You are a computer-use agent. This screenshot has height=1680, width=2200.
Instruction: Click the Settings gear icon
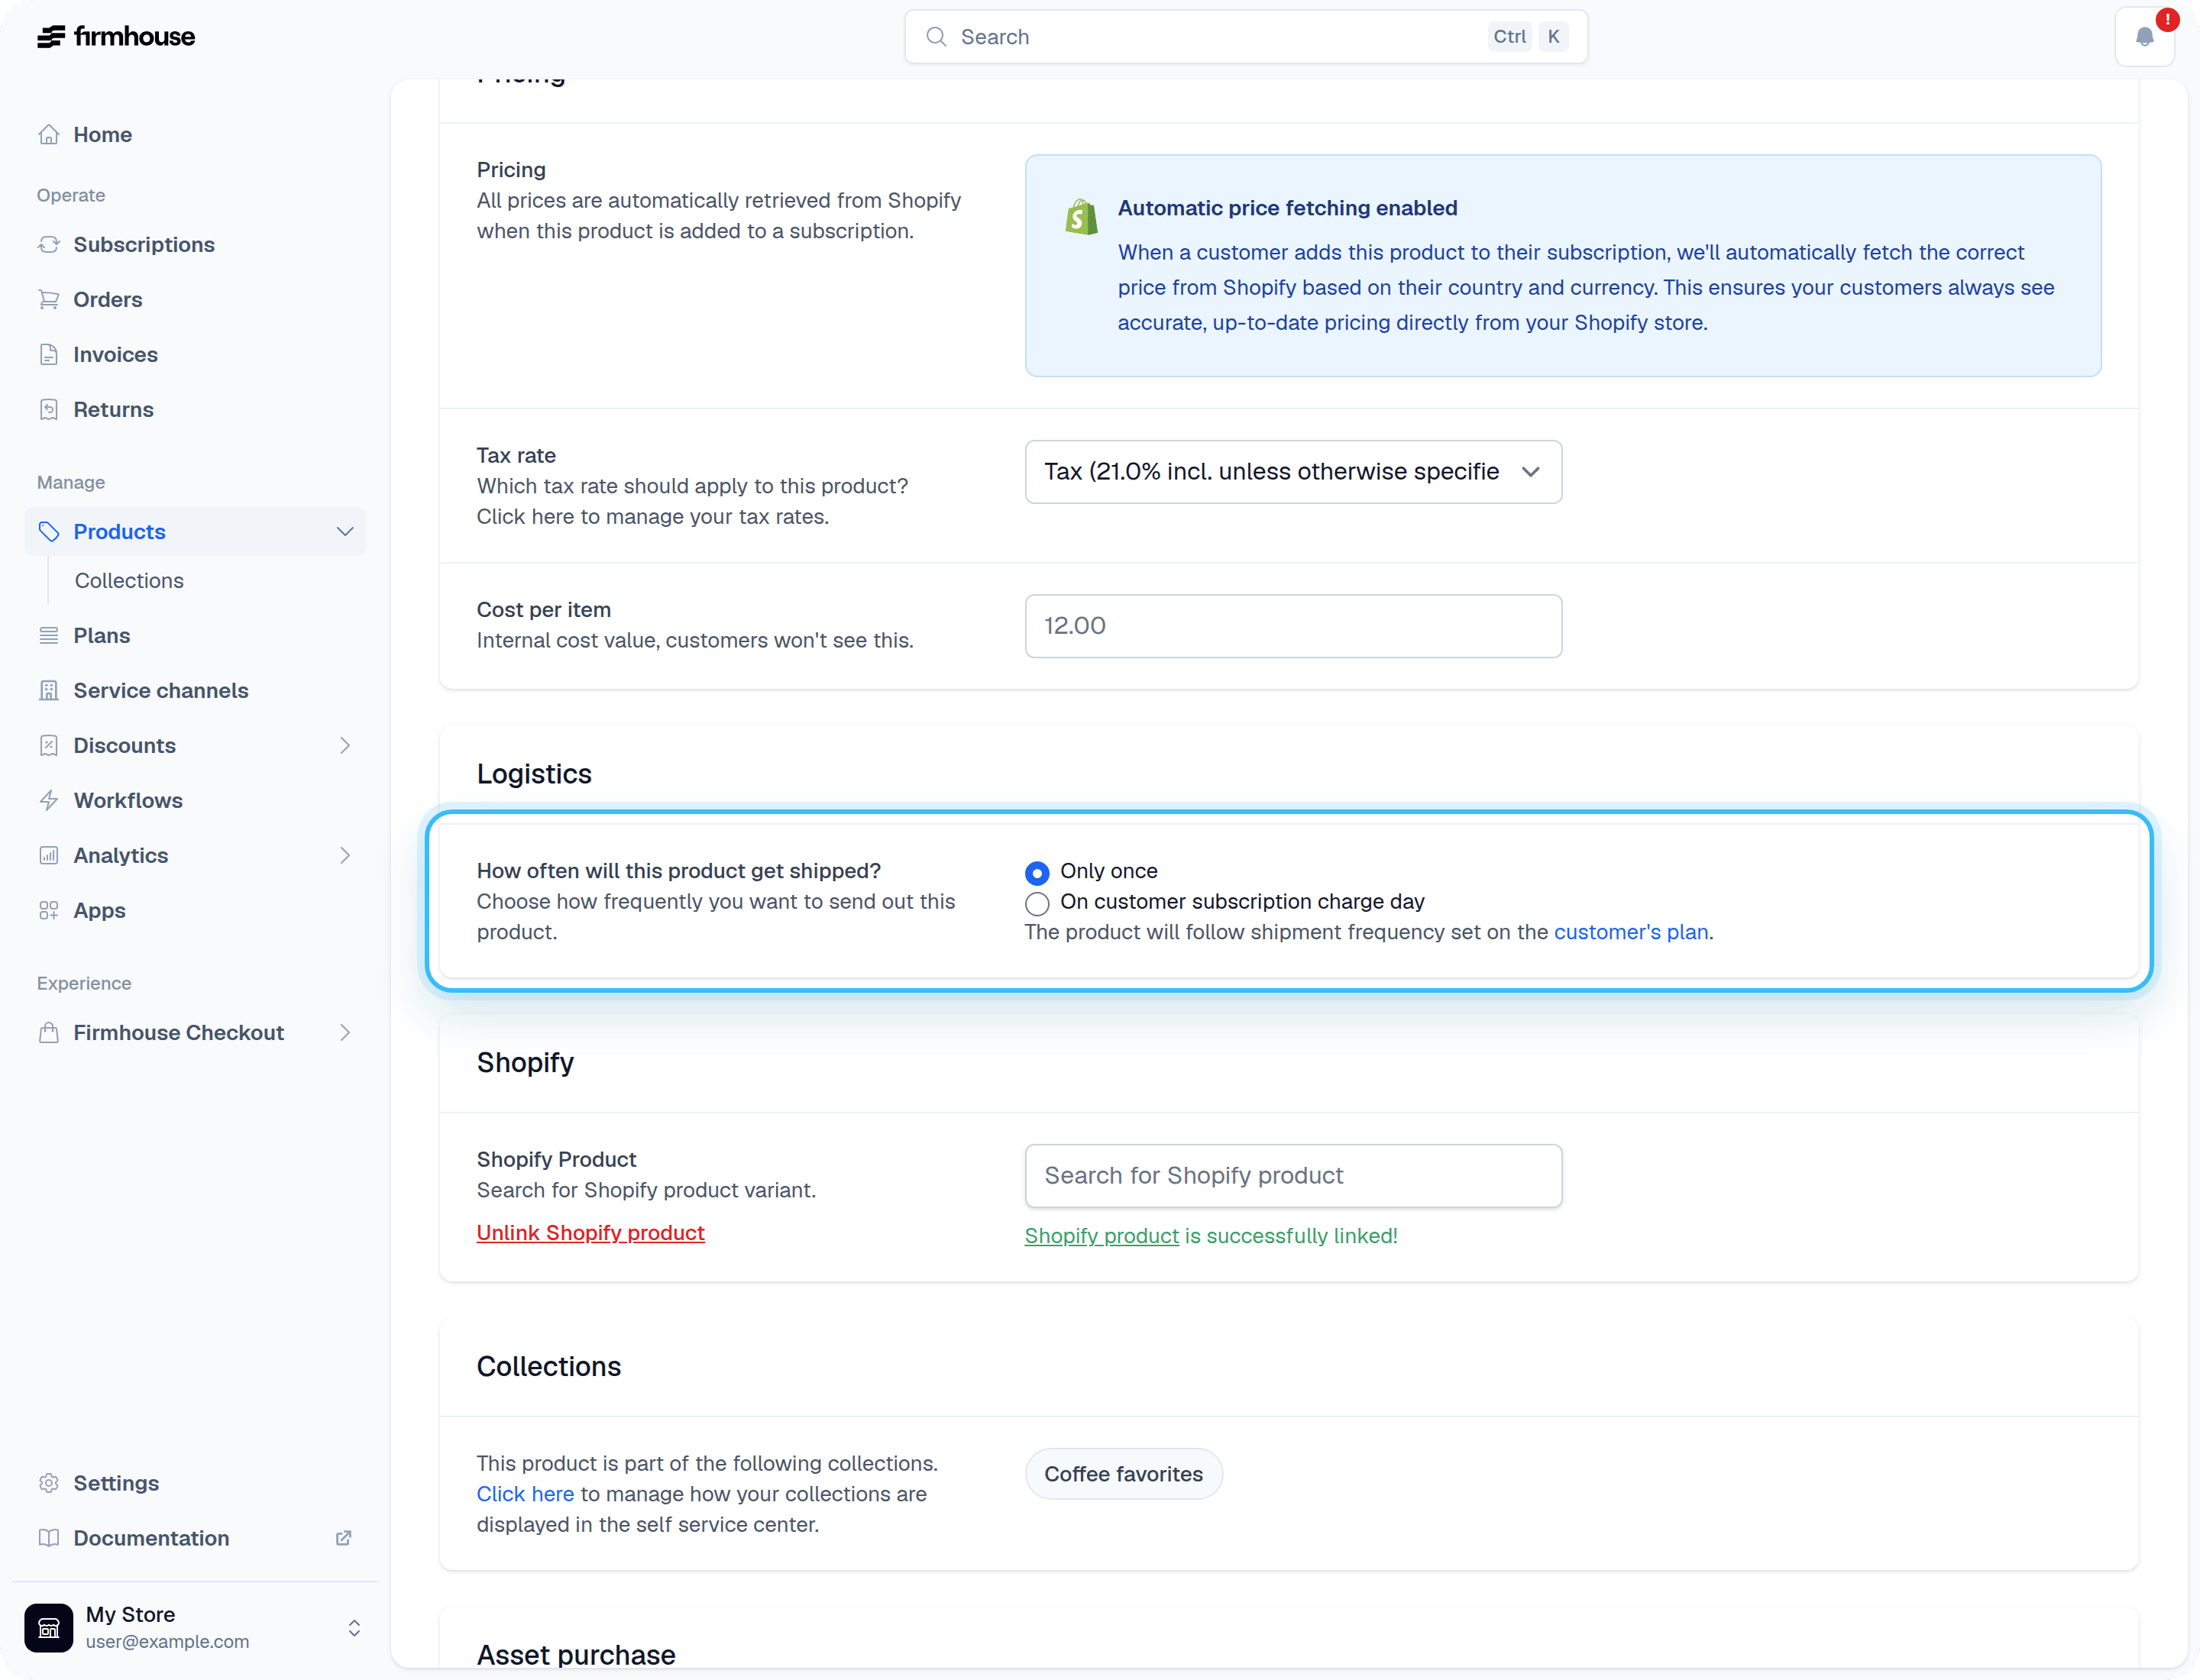[x=48, y=1482]
